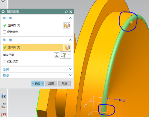Screen dimensions: 149x117
Task: Click the 应用 button
Action: [51, 83]
